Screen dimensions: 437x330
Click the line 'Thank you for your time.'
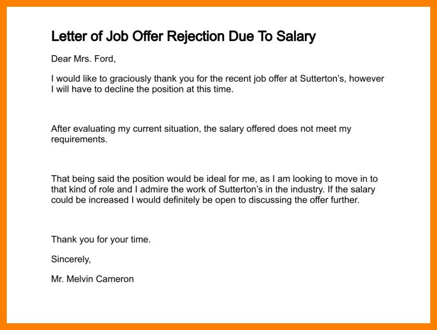click(x=101, y=240)
